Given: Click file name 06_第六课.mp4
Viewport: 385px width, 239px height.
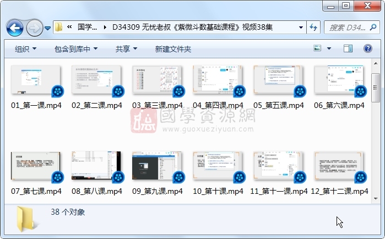Looking at the screenshot, I should click(339, 106).
